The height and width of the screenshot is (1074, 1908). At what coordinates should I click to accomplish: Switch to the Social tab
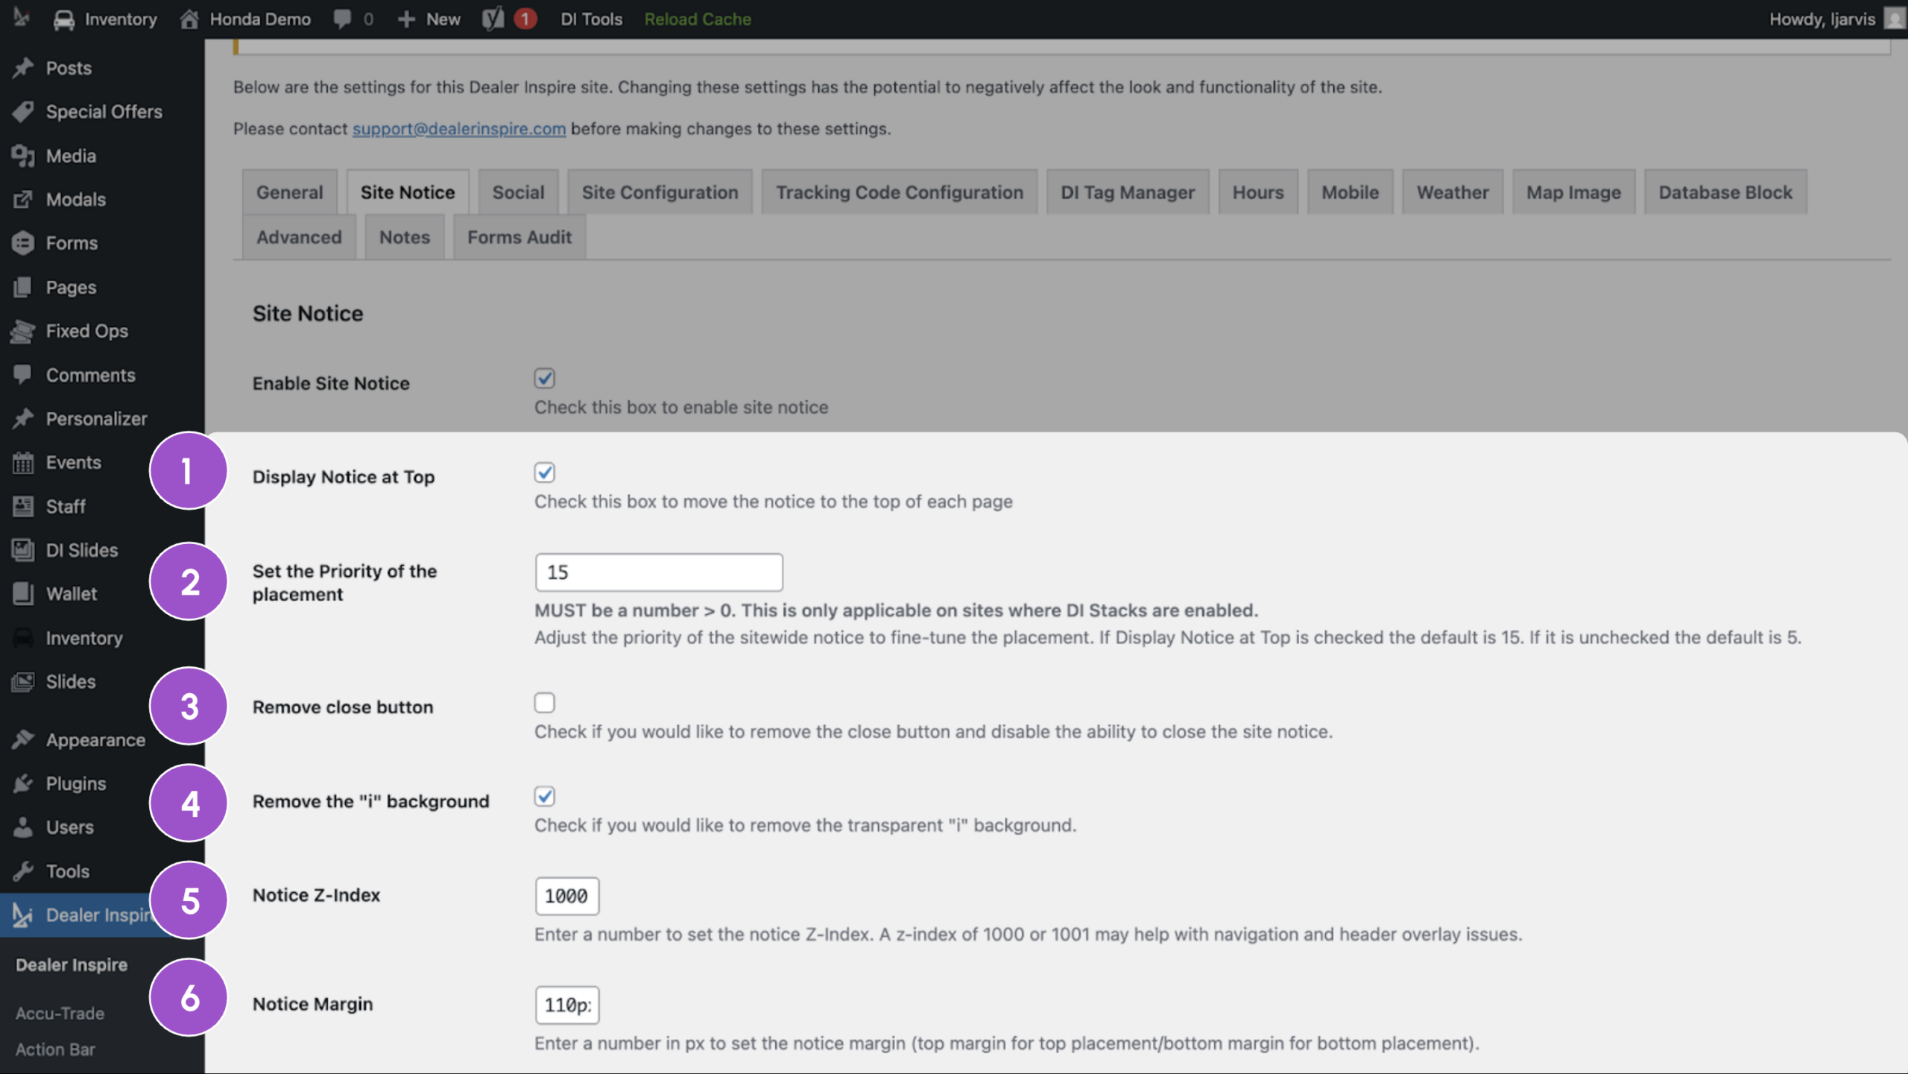coord(519,192)
